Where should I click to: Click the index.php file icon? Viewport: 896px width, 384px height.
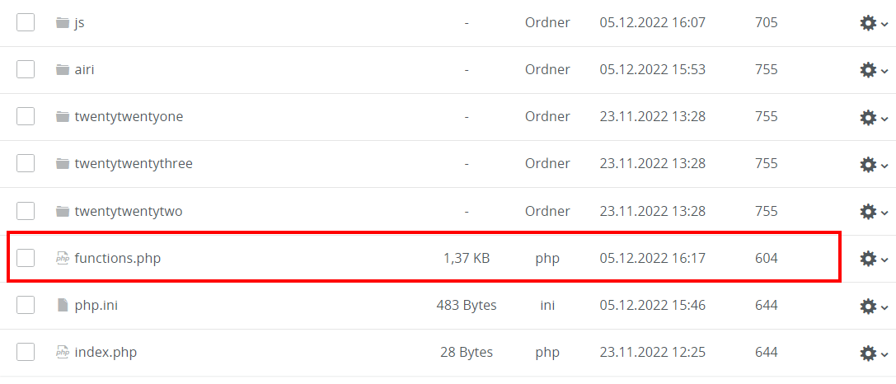[62, 353]
